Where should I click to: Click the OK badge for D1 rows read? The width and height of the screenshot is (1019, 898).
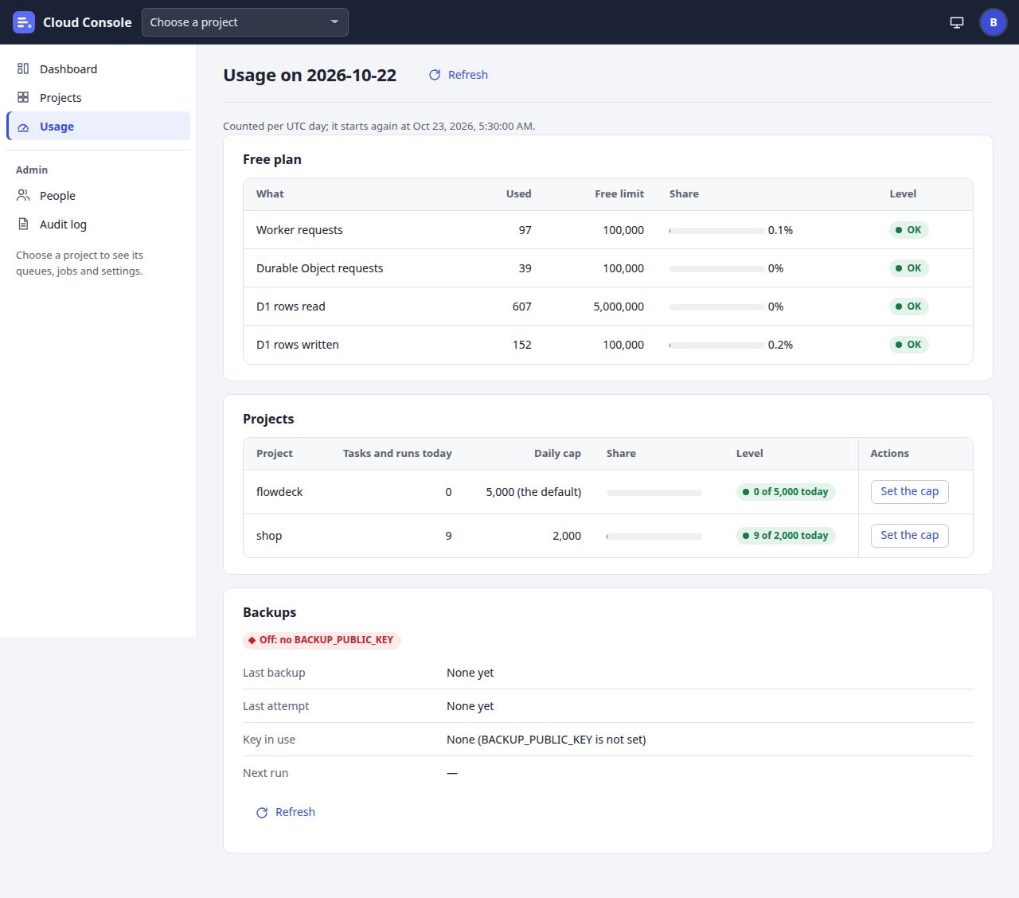tap(908, 306)
